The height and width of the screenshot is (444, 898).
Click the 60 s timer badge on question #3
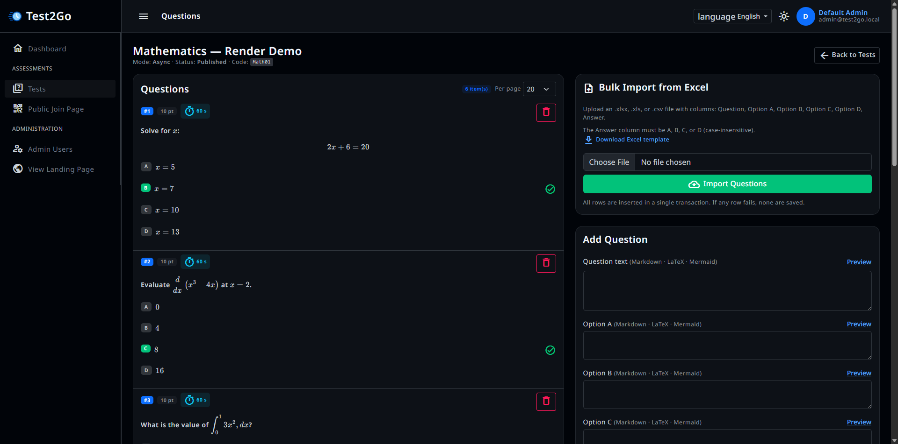[x=195, y=400]
